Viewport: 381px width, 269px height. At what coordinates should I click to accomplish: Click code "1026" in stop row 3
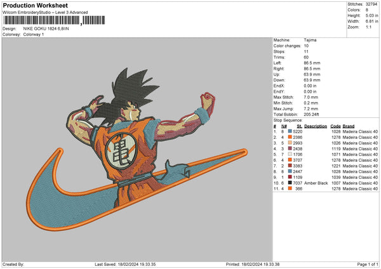pyautogui.click(x=336, y=143)
